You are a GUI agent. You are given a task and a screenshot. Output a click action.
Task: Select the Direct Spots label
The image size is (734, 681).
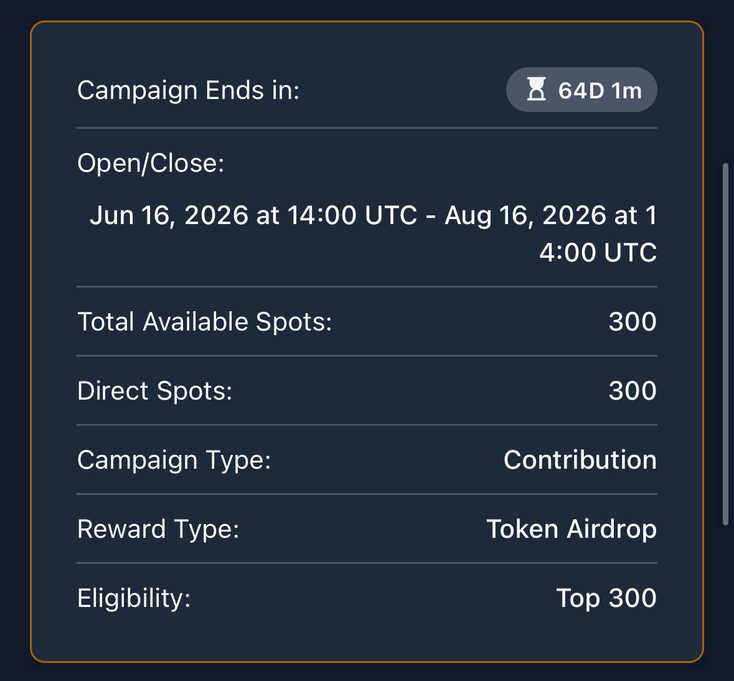pos(154,391)
